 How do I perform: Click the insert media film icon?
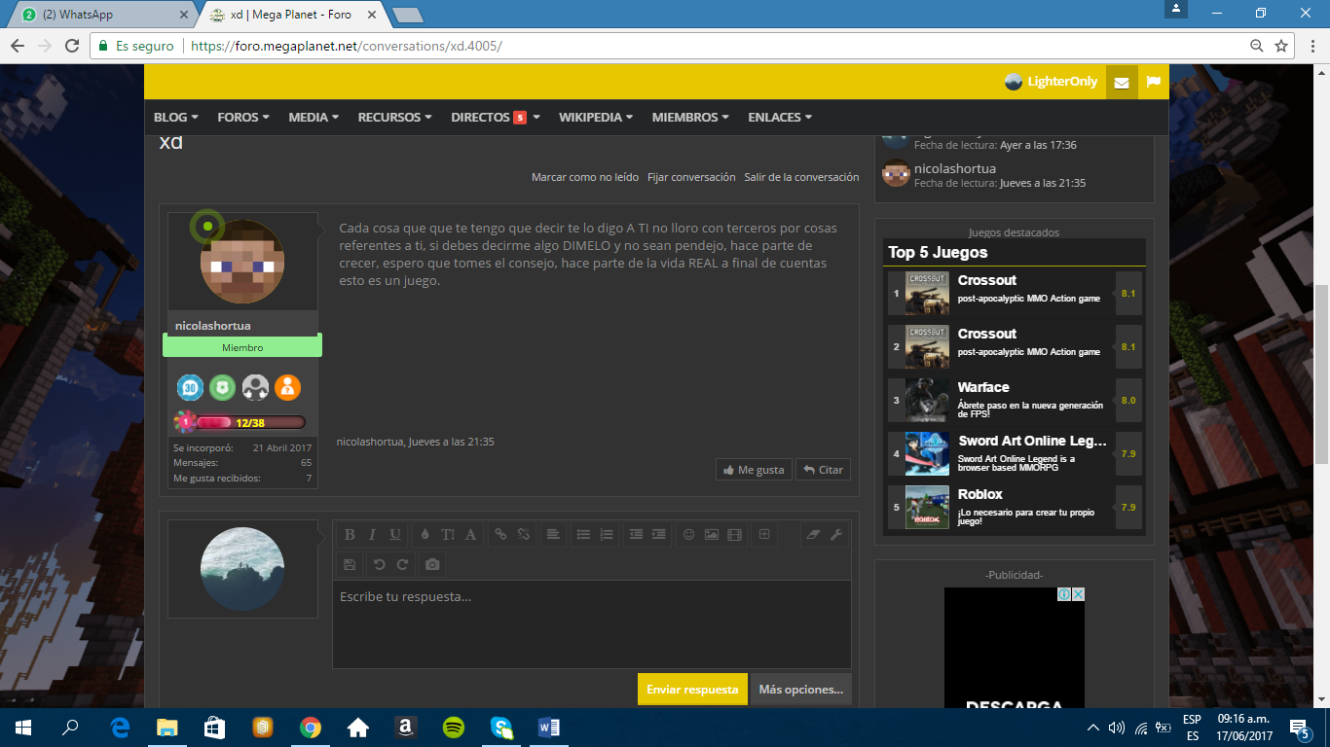click(x=735, y=534)
